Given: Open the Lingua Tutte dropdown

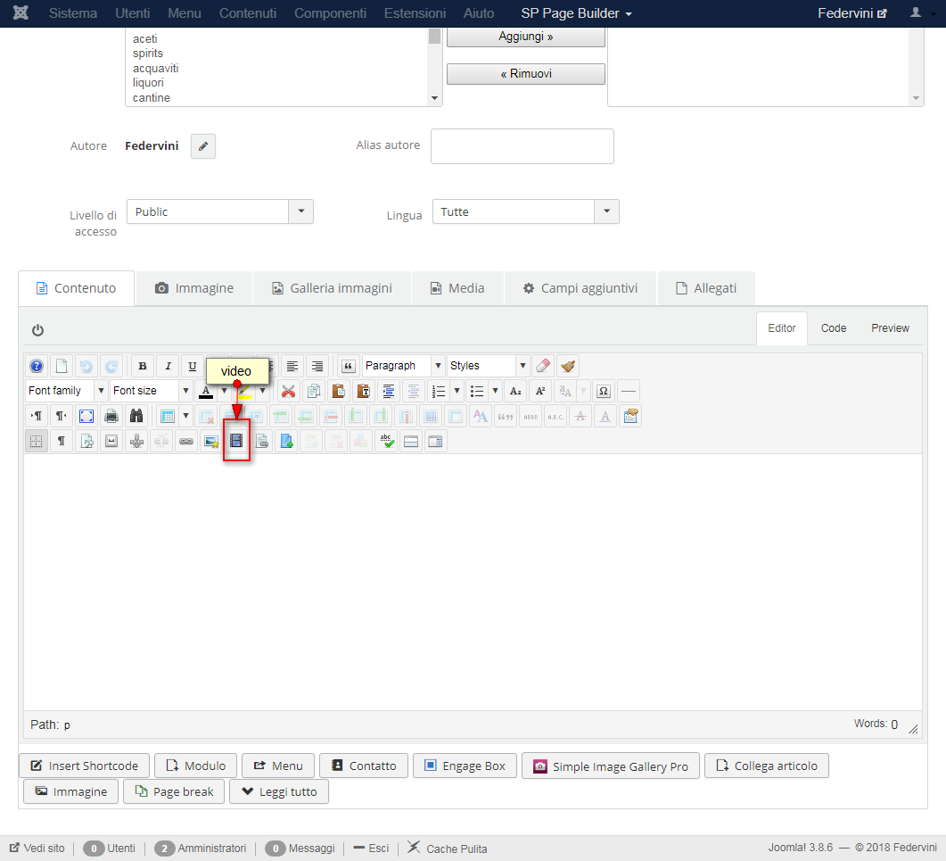Looking at the screenshot, I should (526, 212).
